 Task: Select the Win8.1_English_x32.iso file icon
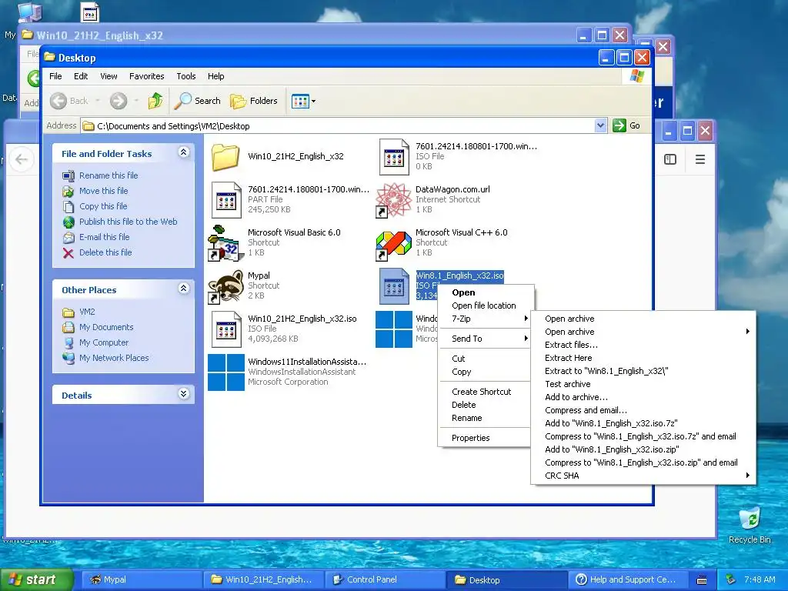[394, 286]
